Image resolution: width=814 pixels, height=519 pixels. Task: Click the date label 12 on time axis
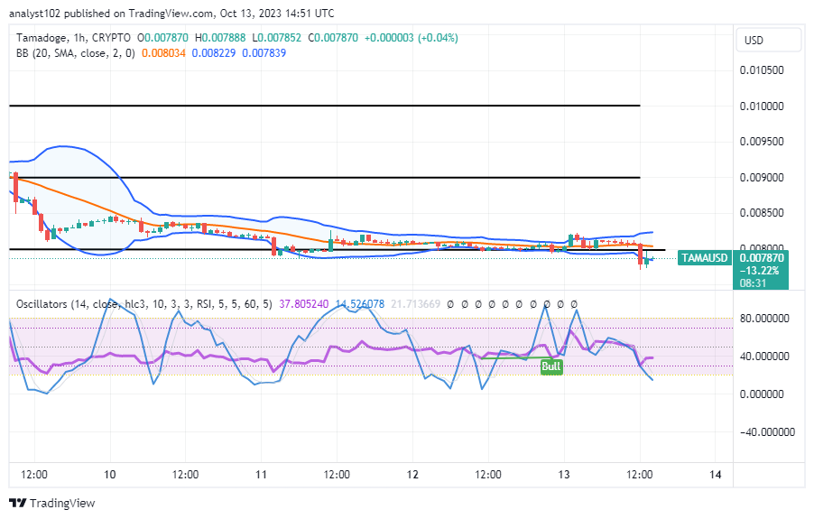point(412,475)
